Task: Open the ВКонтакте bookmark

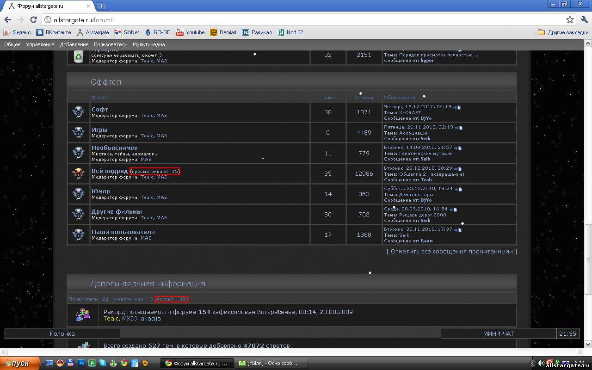Action: tap(54, 32)
